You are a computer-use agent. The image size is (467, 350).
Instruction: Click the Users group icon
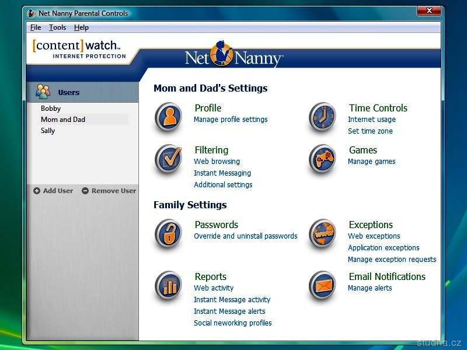click(x=43, y=92)
